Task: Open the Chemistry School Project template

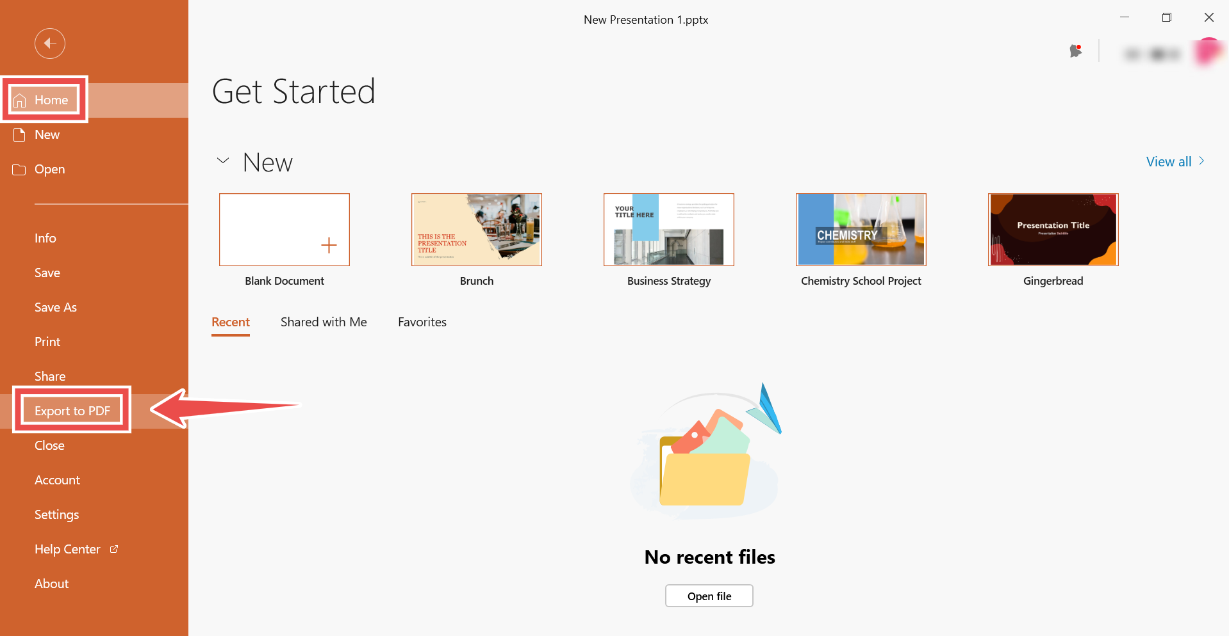Action: (x=861, y=229)
